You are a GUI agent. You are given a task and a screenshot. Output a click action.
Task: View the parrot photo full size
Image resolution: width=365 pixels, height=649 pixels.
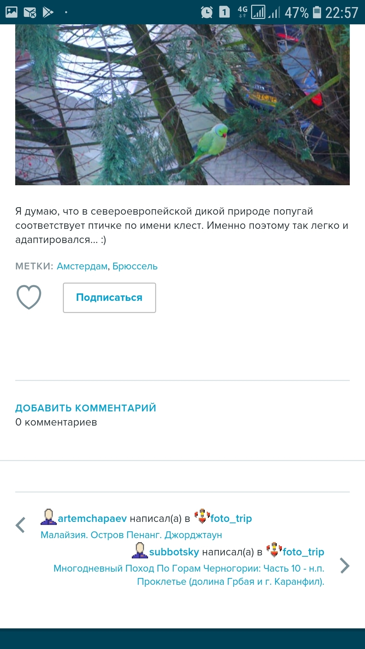[x=182, y=105]
